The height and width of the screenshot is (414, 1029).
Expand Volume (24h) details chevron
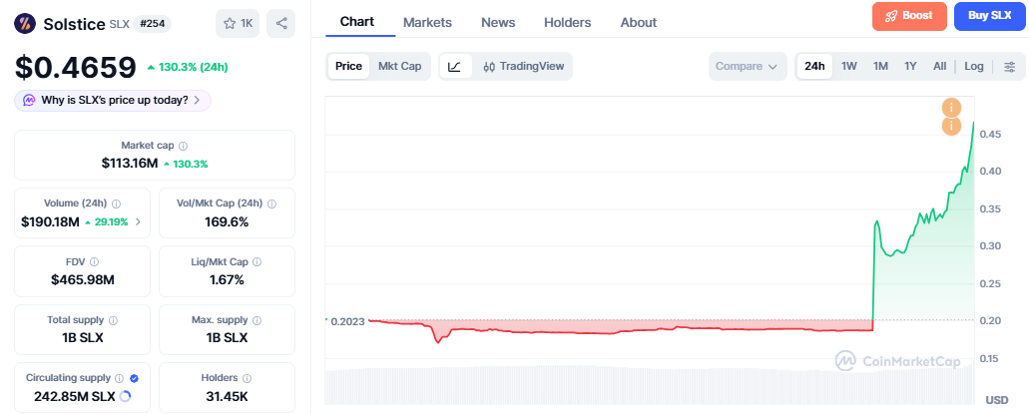click(138, 221)
